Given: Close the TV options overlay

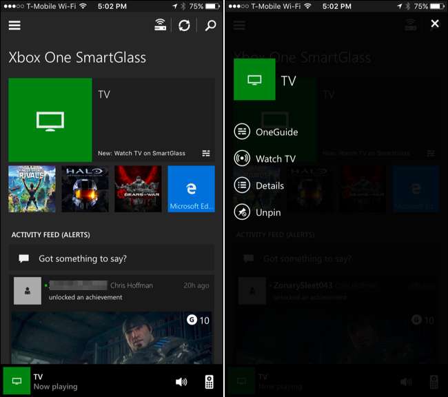Looking at the screenshot, I should 434,24.
